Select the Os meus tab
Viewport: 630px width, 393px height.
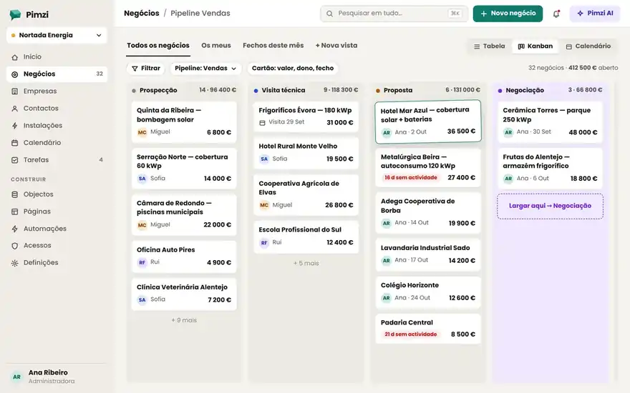pyautogui.click(x=216, y=45)
